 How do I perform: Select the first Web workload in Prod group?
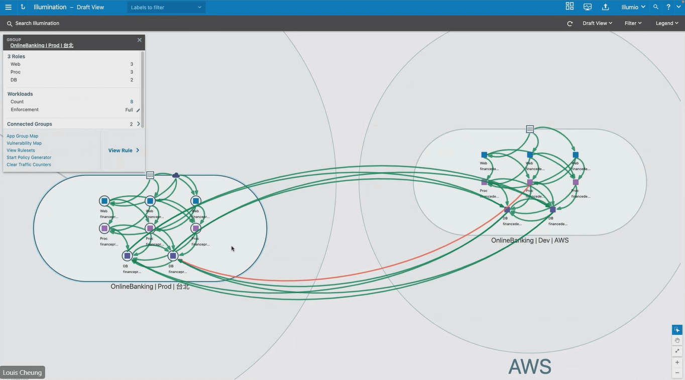click(x=104, y=201)
